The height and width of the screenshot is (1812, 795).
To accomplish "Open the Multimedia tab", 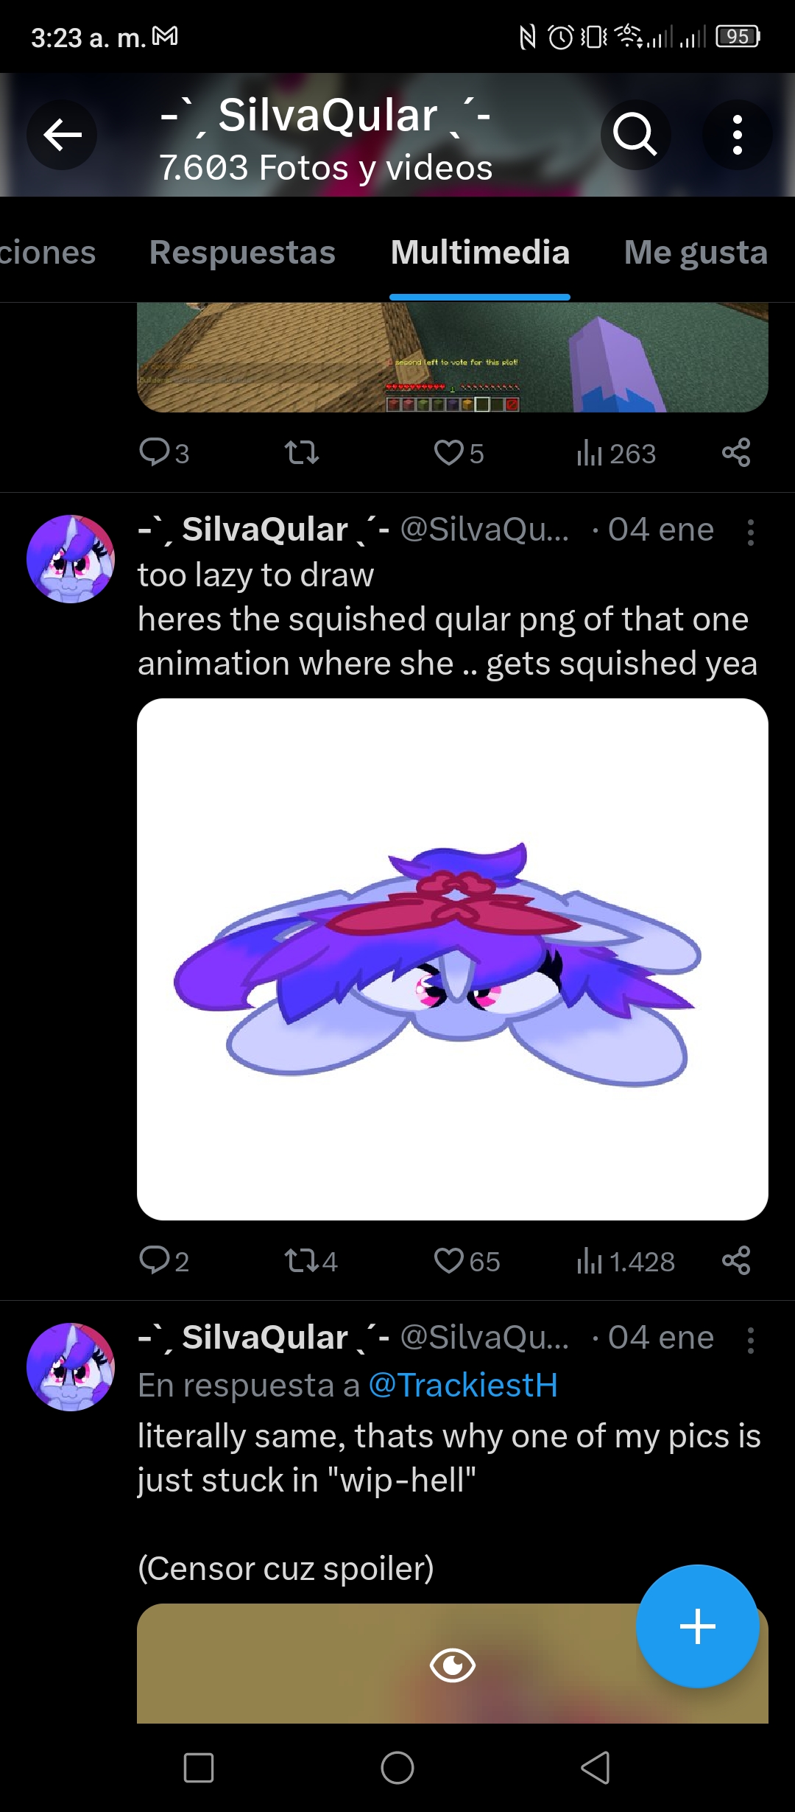I will point(480,252).
